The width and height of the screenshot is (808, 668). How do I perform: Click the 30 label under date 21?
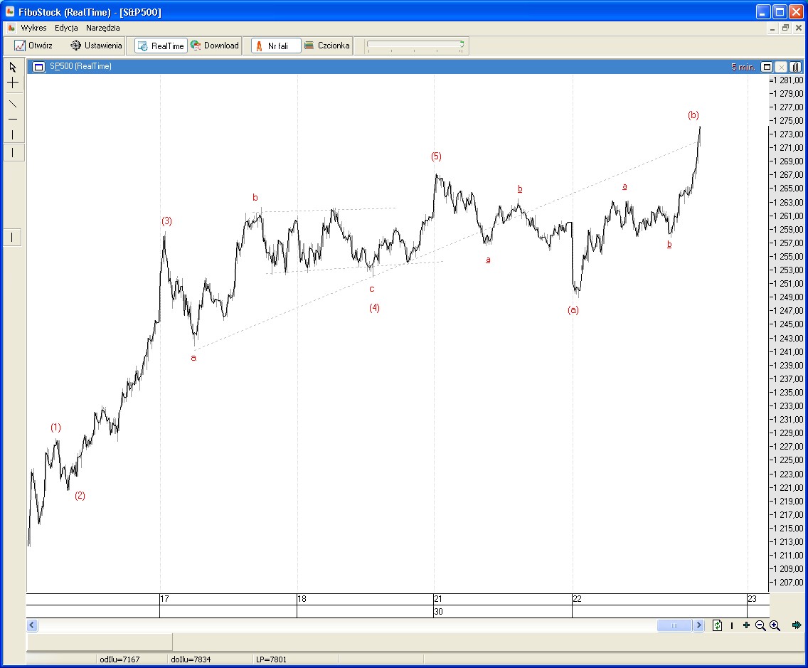[x=439, y=612]
